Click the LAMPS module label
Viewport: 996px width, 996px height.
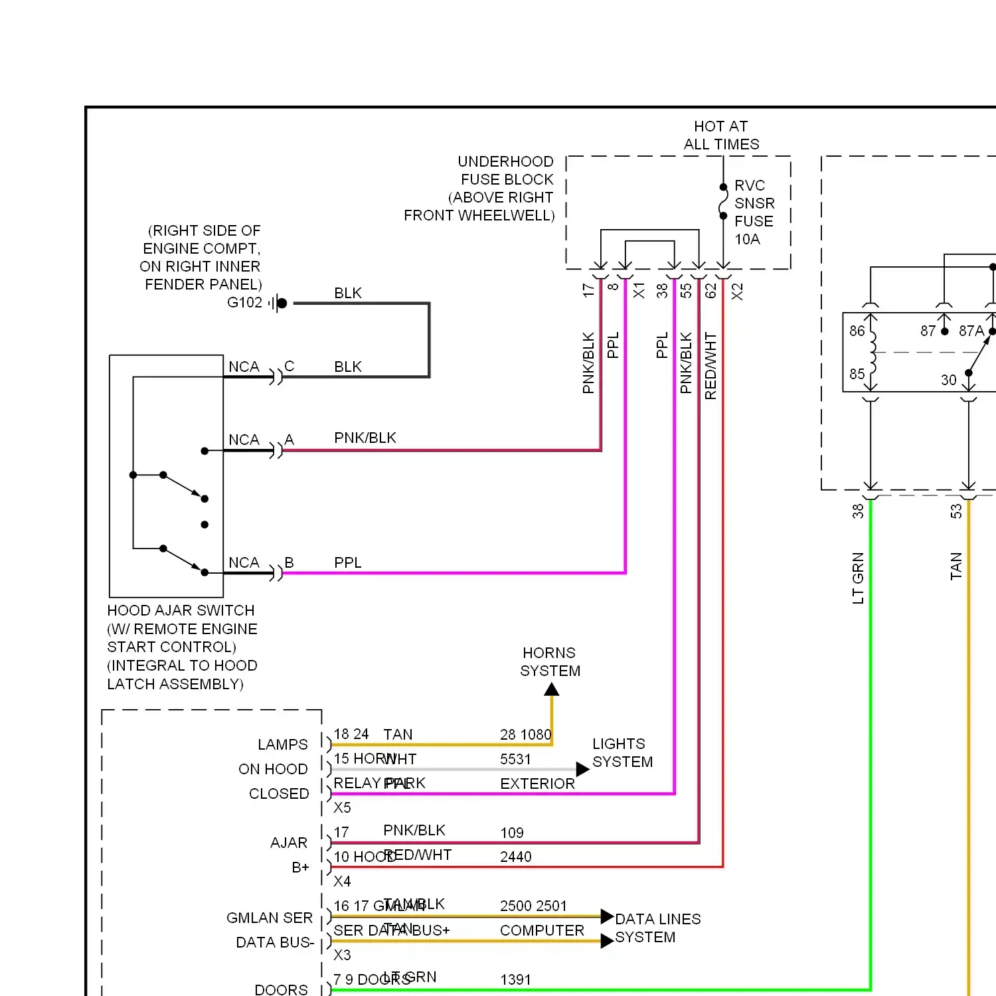(283, 744)
